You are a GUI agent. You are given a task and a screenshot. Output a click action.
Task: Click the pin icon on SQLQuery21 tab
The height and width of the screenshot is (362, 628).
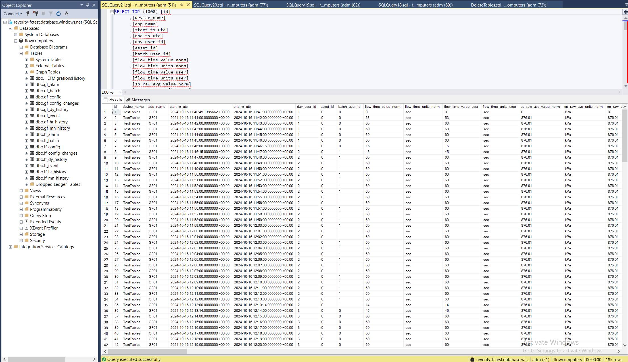pos(182,5)
